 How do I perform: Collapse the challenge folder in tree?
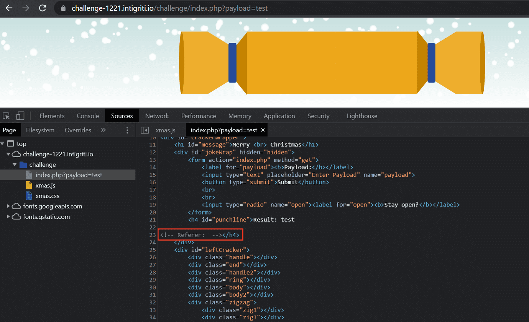point(15,165)
